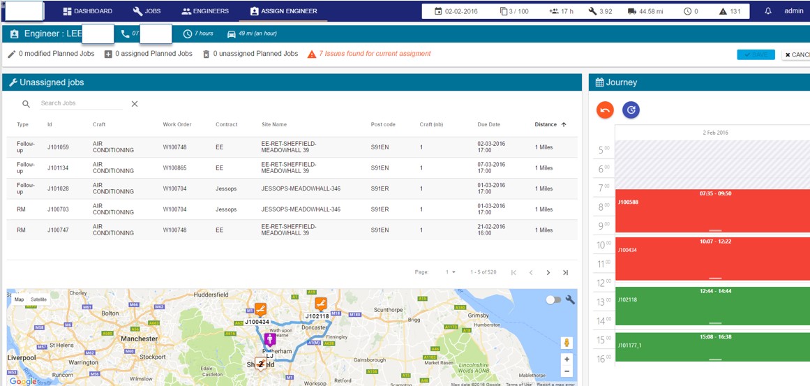Click the warning 131 alerts indicator
Image resolution: width=810 pixels, height=386 pixels.
pos(730,11)
